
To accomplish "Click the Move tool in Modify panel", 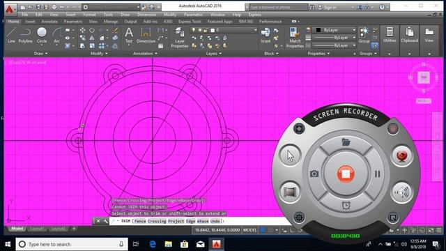I will coord(82,30).
